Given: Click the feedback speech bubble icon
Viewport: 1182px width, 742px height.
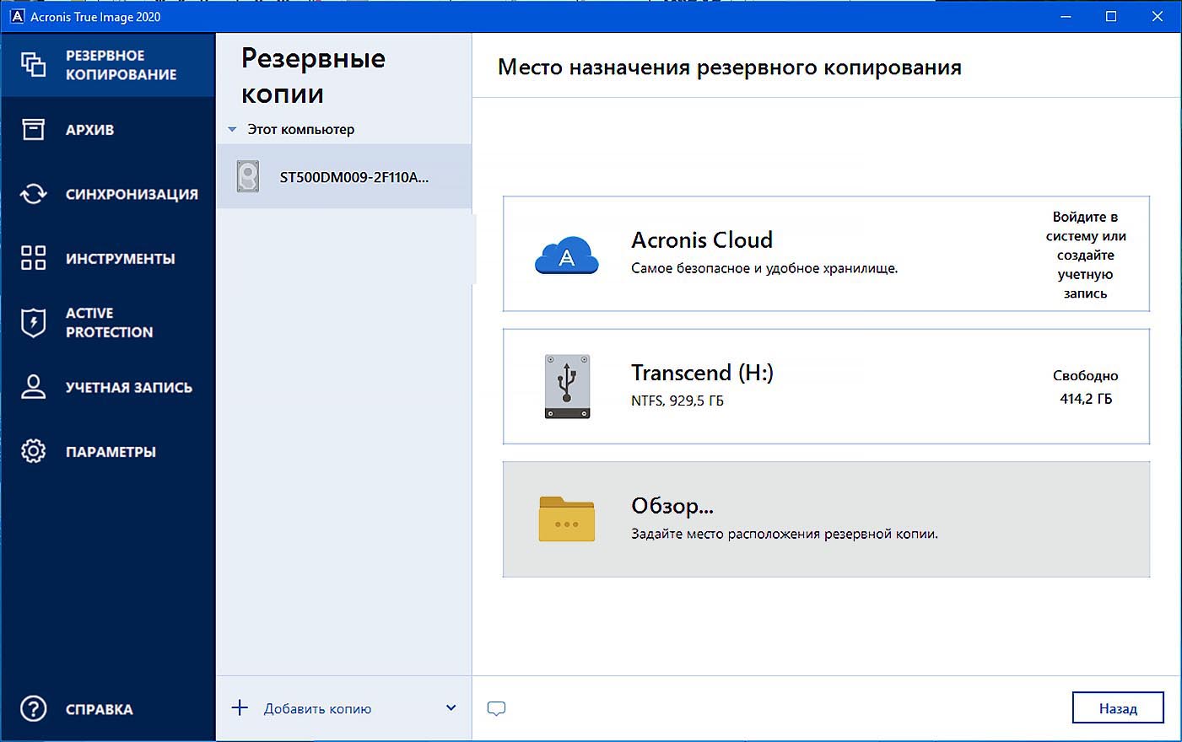Looking at the screenshot, I should point(496,708).
